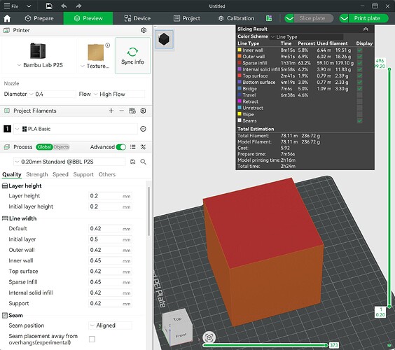Toggle Travel display checkbox
395x350 pixels.
(x=359, y=95)
